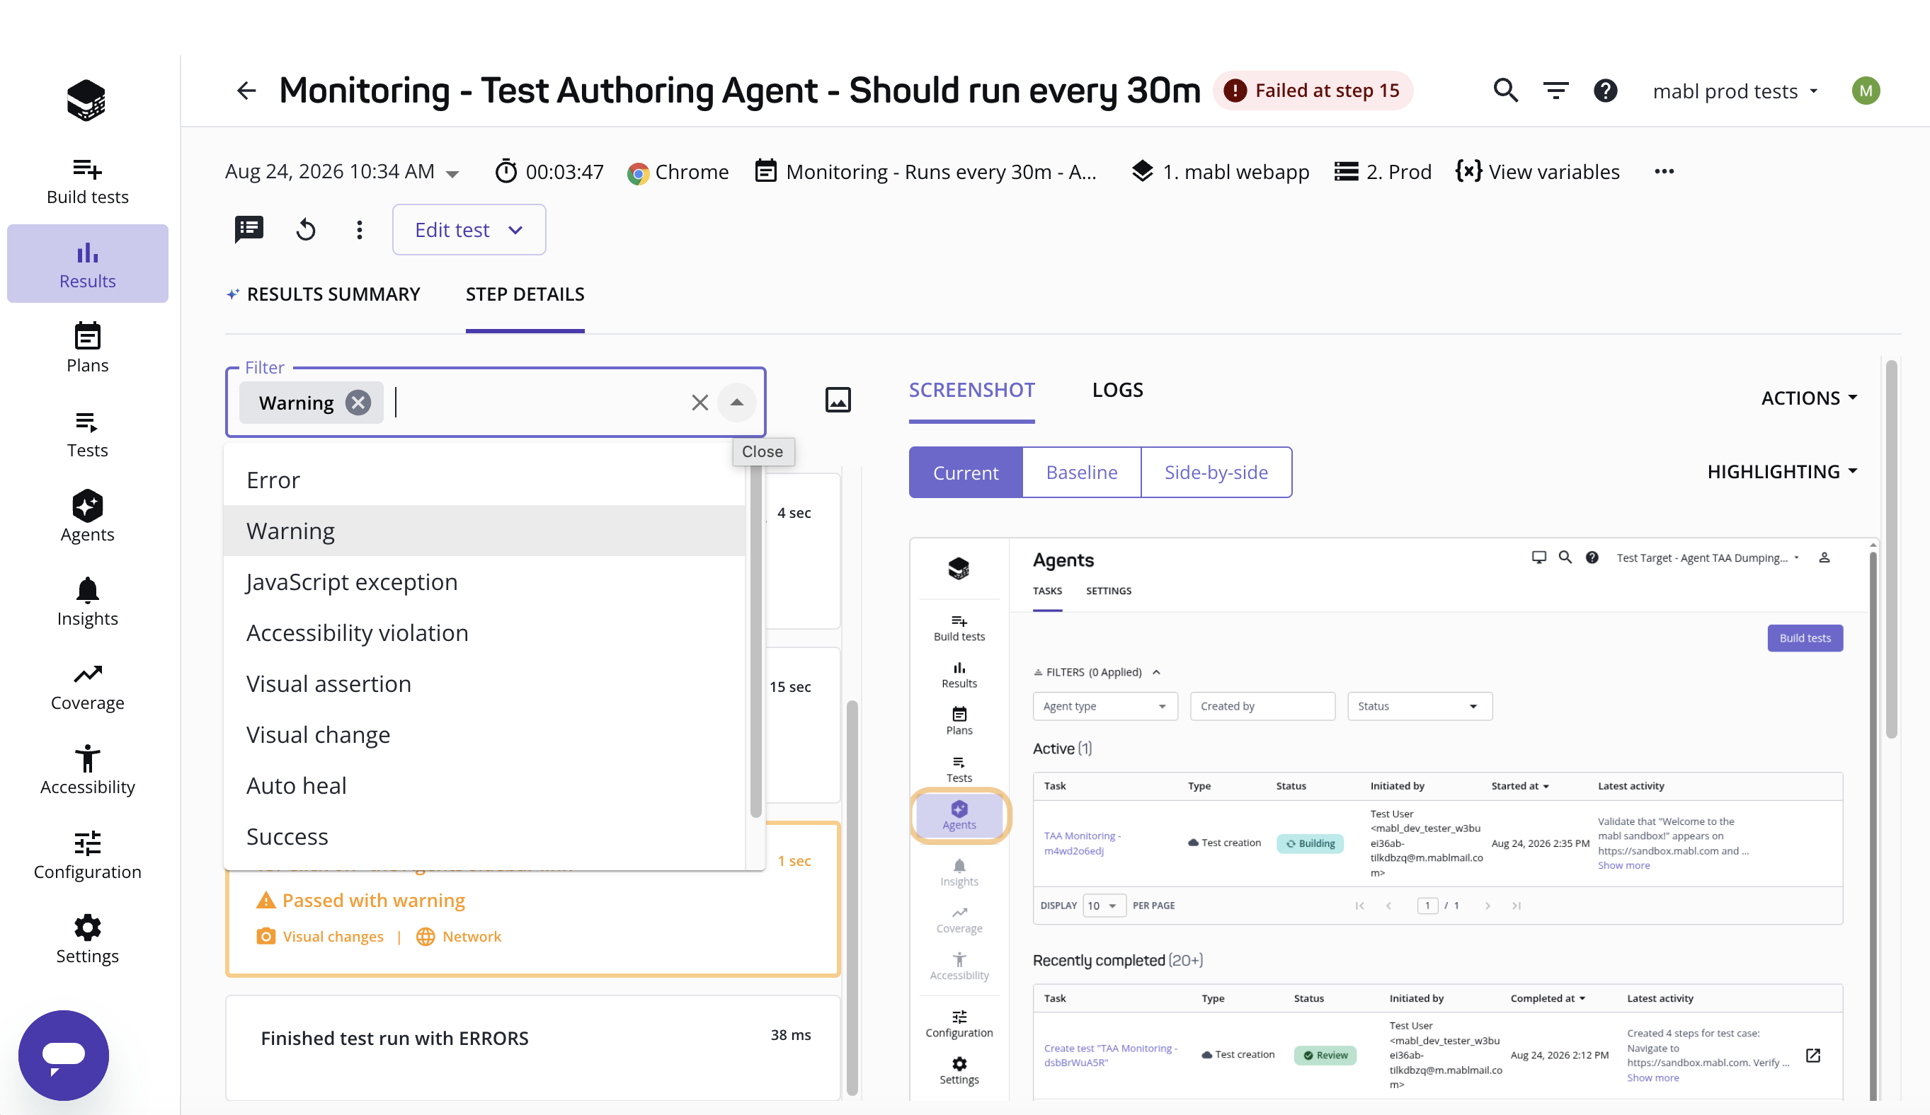Open Build tests in the left sidebar
1930x1115 pixels.
point(87,181)
